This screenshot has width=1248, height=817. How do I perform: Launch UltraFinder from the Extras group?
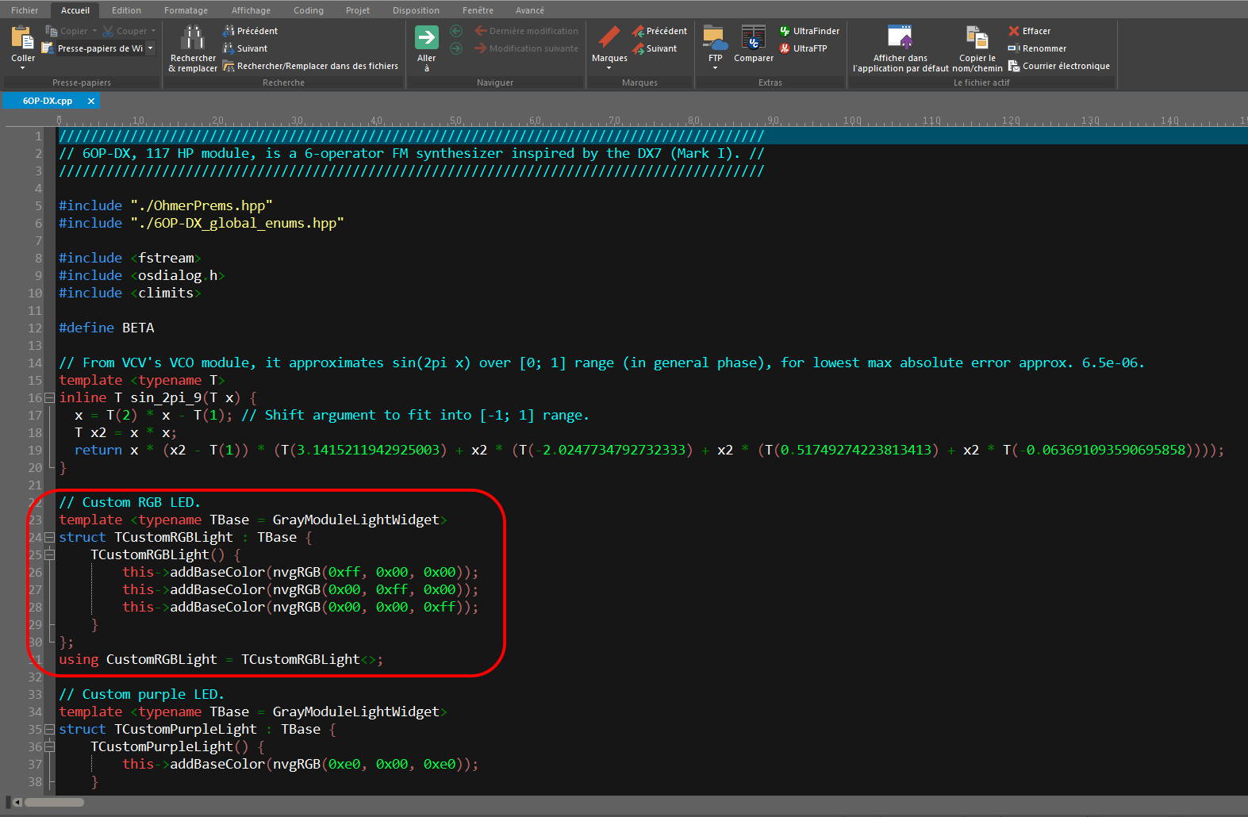coord(809,31)
